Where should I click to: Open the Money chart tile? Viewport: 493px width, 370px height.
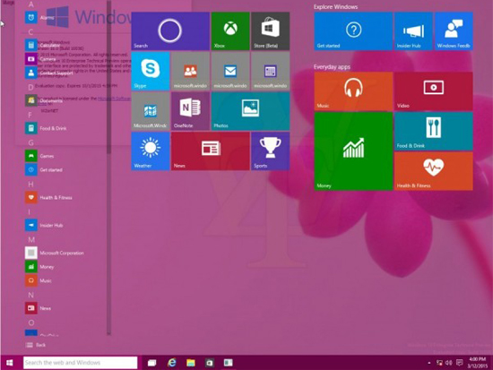353,151
